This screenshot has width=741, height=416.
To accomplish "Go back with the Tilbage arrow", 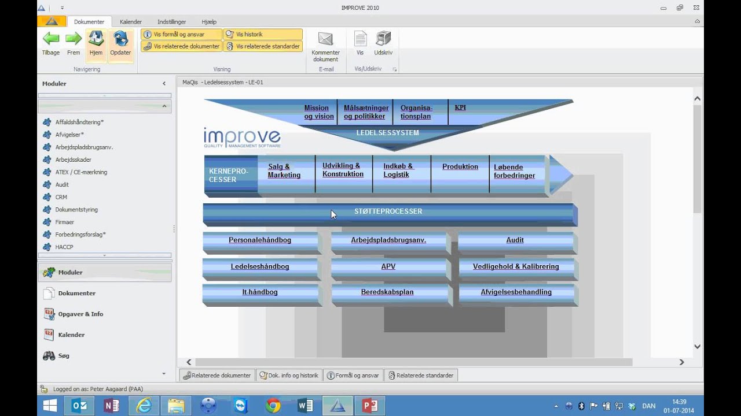I will [51, 43].
